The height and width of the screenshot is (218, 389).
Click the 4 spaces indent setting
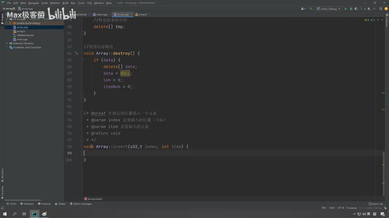pyautogui.click(x=352, y=208)
